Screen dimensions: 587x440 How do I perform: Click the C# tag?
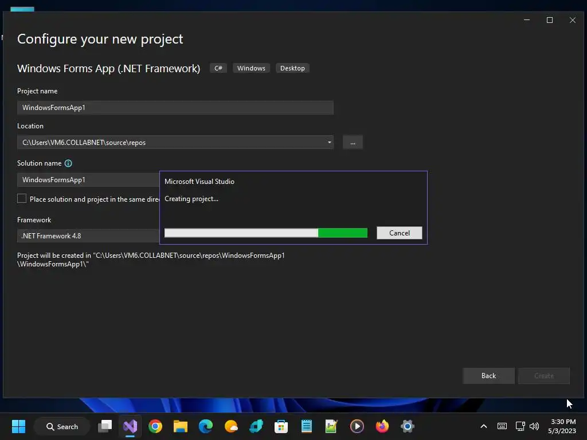218,68
